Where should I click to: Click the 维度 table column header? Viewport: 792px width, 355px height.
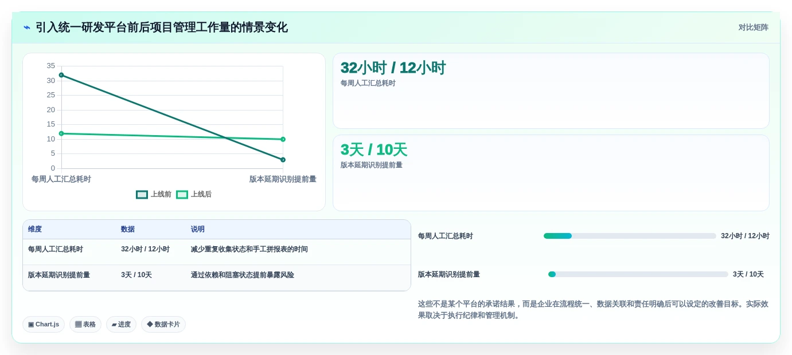pos(35,230)
